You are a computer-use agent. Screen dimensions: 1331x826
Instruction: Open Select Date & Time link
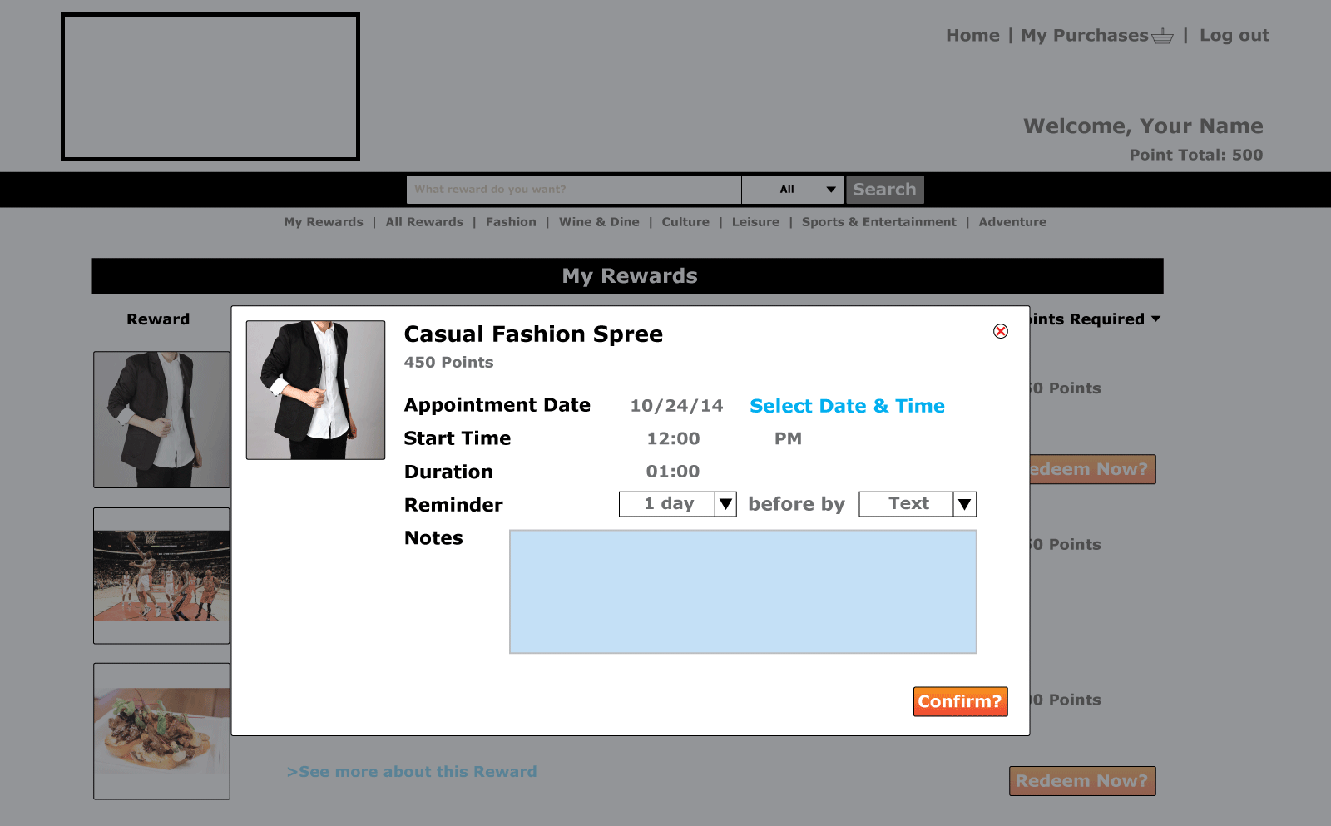[847, 406]
